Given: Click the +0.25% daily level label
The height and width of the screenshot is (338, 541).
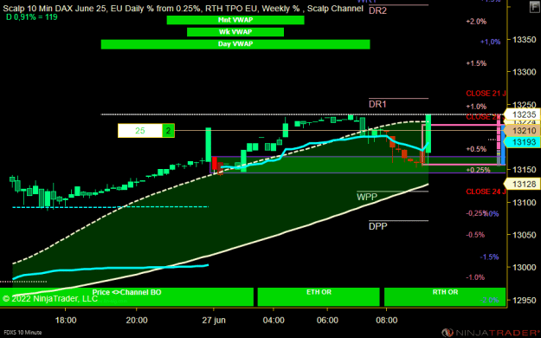Looking at the screenshot, I should pyautogui.click(x=478, y=170).
